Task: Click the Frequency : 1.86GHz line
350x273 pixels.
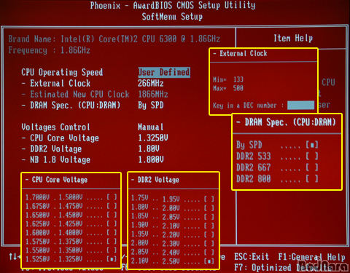Action: (x=49, y=50)
